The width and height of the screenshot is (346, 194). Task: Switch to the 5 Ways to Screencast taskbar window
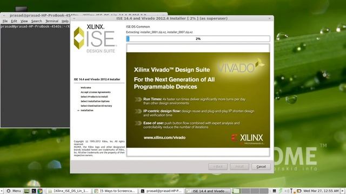tap(115, 191)
